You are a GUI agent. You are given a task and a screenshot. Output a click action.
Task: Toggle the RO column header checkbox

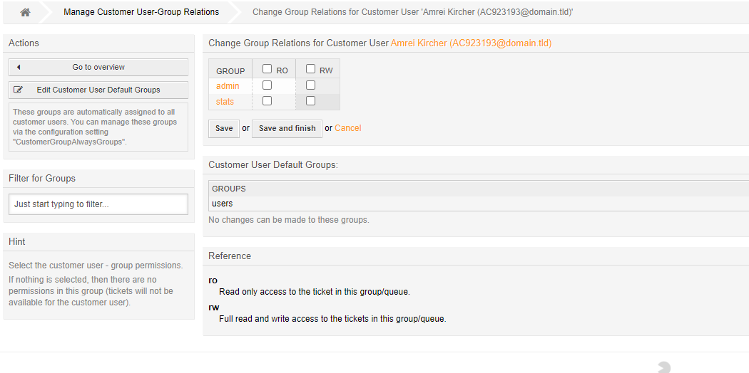(x=267, y=70)
